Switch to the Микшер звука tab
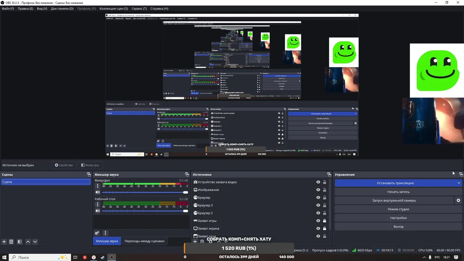464x261 pixels. [107, 241]
